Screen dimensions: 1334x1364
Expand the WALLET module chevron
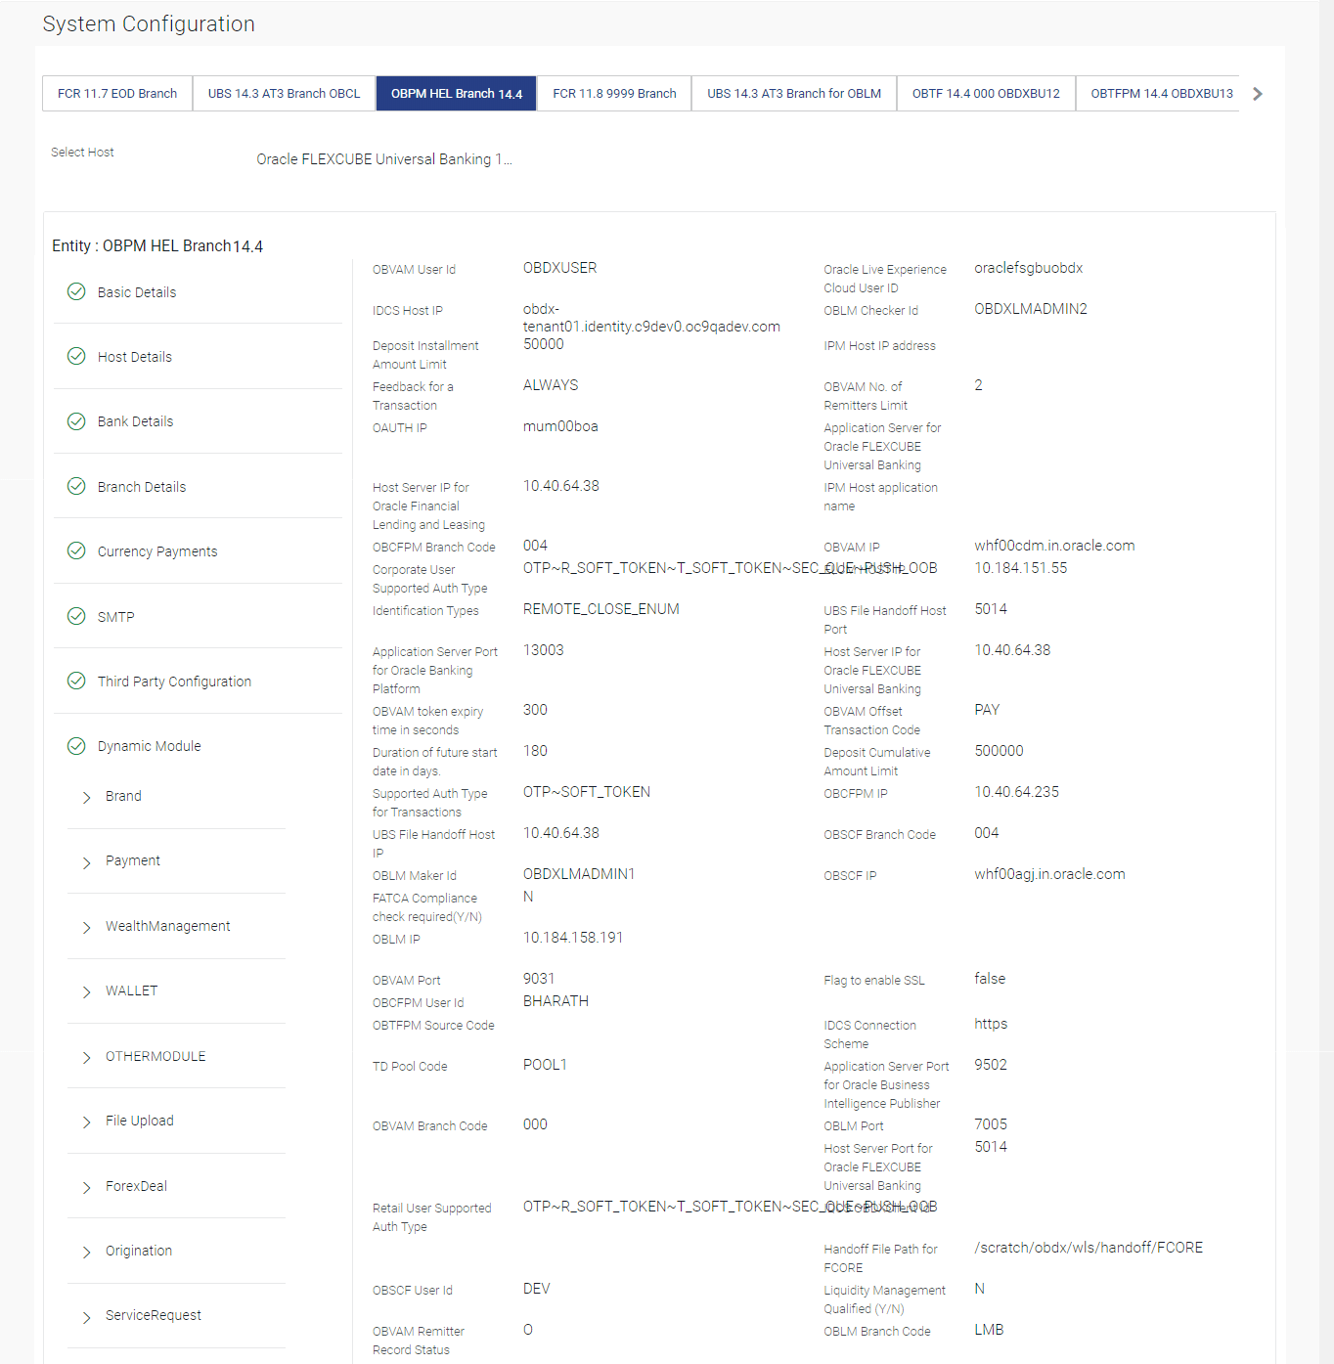(x=86, y=992)
